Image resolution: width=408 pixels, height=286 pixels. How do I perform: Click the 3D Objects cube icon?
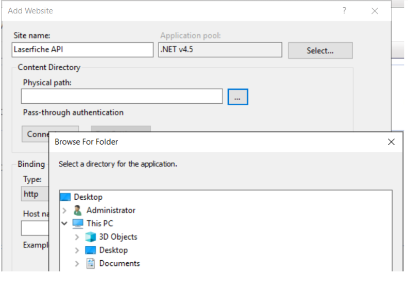(90, 236)
